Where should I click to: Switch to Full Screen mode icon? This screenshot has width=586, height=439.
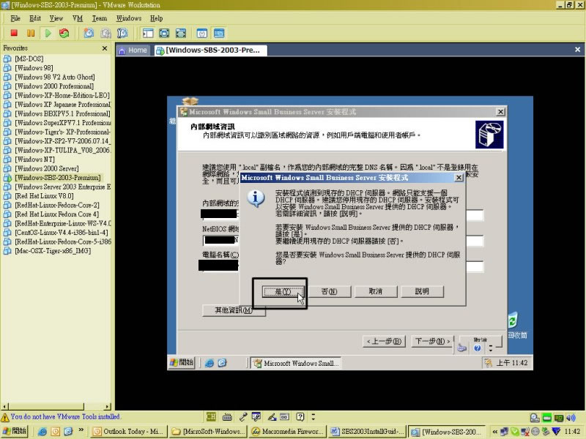click(164, 33)
